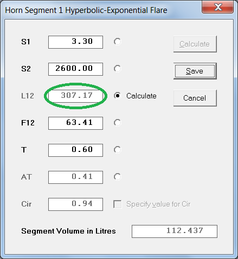Click the Cir field showing 0.94
238x259 pixels.
(x=75, y=204)
